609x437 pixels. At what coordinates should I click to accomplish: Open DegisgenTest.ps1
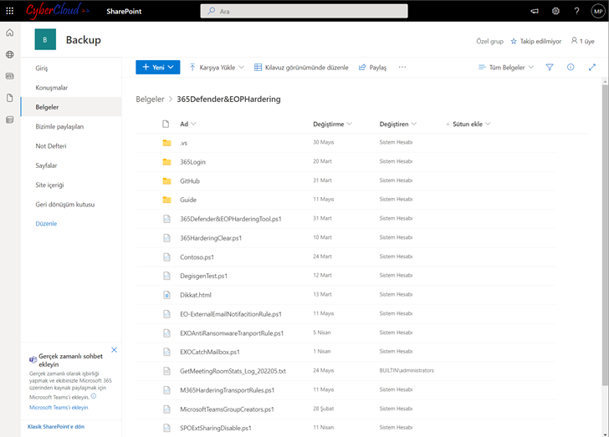tap(203, 276)
